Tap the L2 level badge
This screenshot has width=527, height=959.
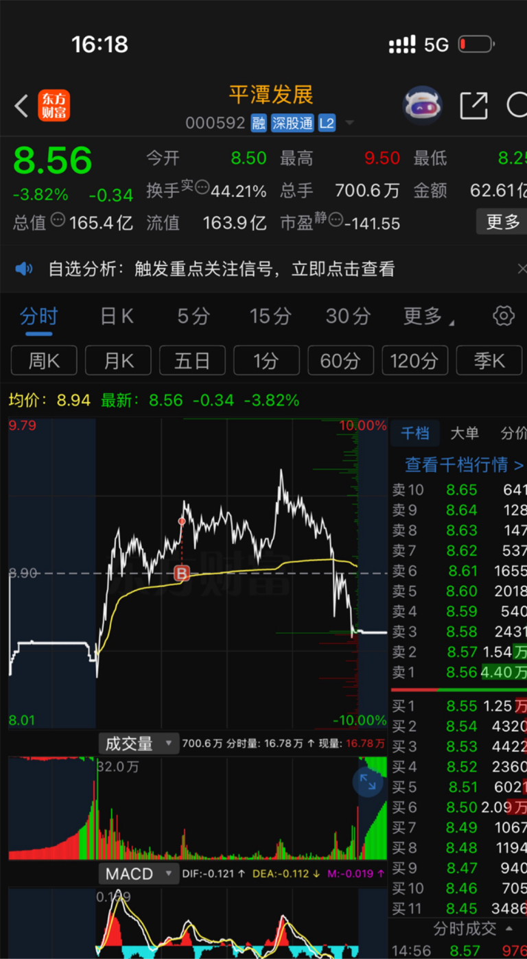coord(327,123)
